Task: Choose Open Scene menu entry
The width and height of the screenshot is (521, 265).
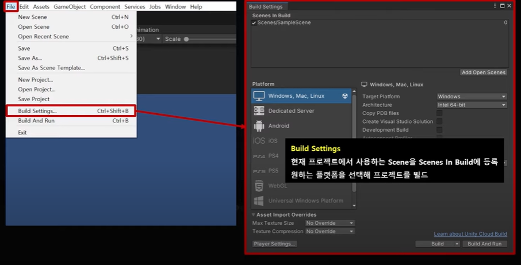Action: (71, 27)
